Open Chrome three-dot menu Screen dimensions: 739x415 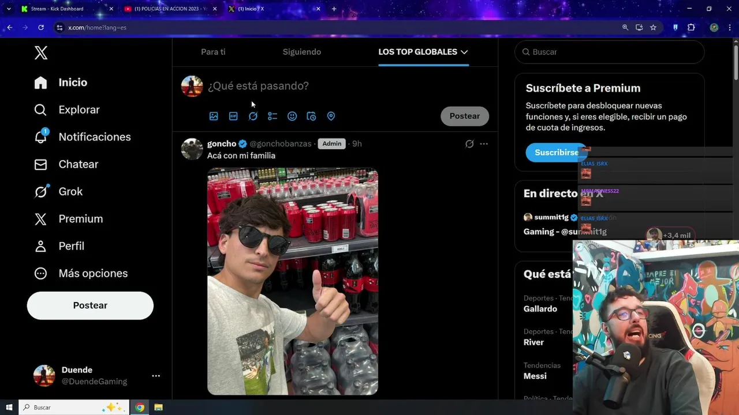[729, 27]
